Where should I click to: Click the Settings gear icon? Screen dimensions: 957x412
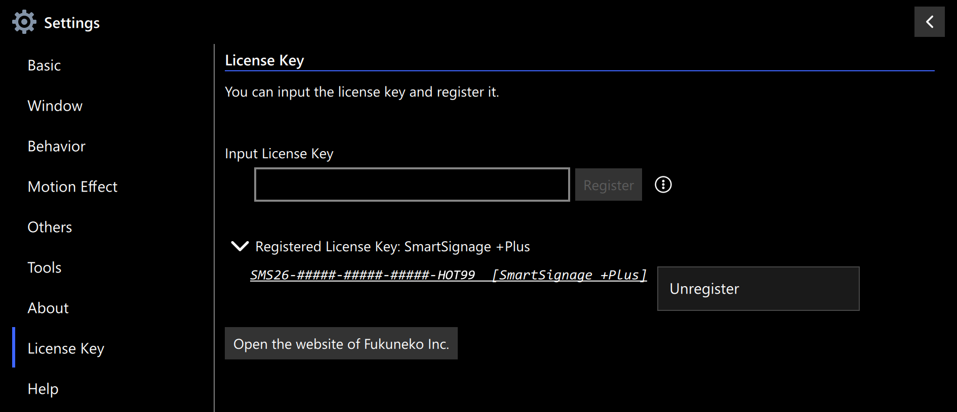(x=24, y=22)
